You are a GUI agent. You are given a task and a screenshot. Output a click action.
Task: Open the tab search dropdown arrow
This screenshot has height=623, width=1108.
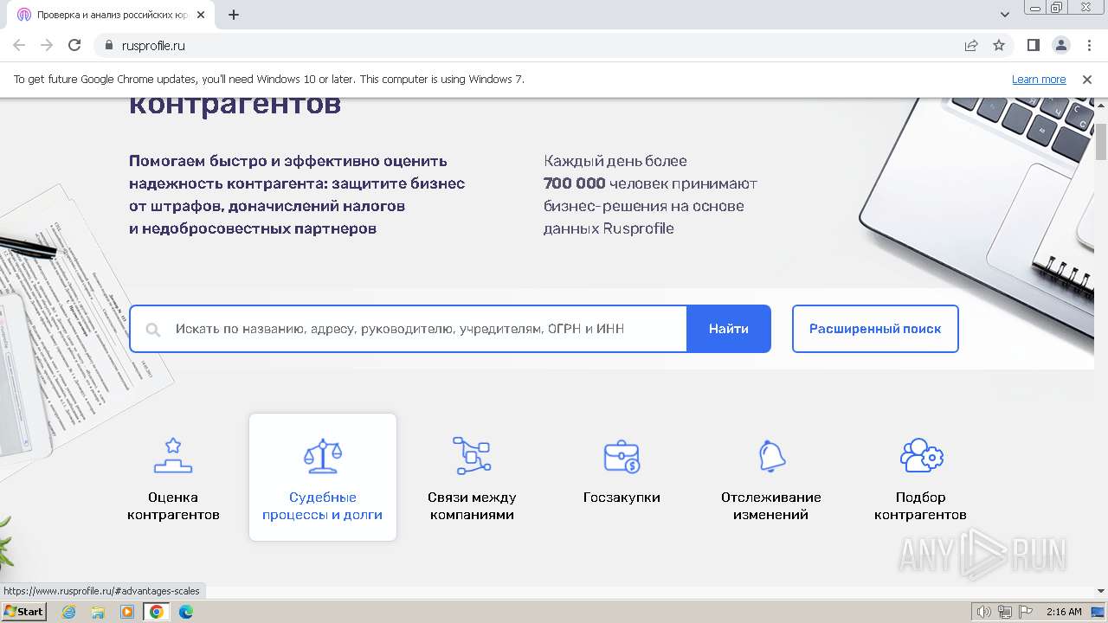coord(1005,15)
